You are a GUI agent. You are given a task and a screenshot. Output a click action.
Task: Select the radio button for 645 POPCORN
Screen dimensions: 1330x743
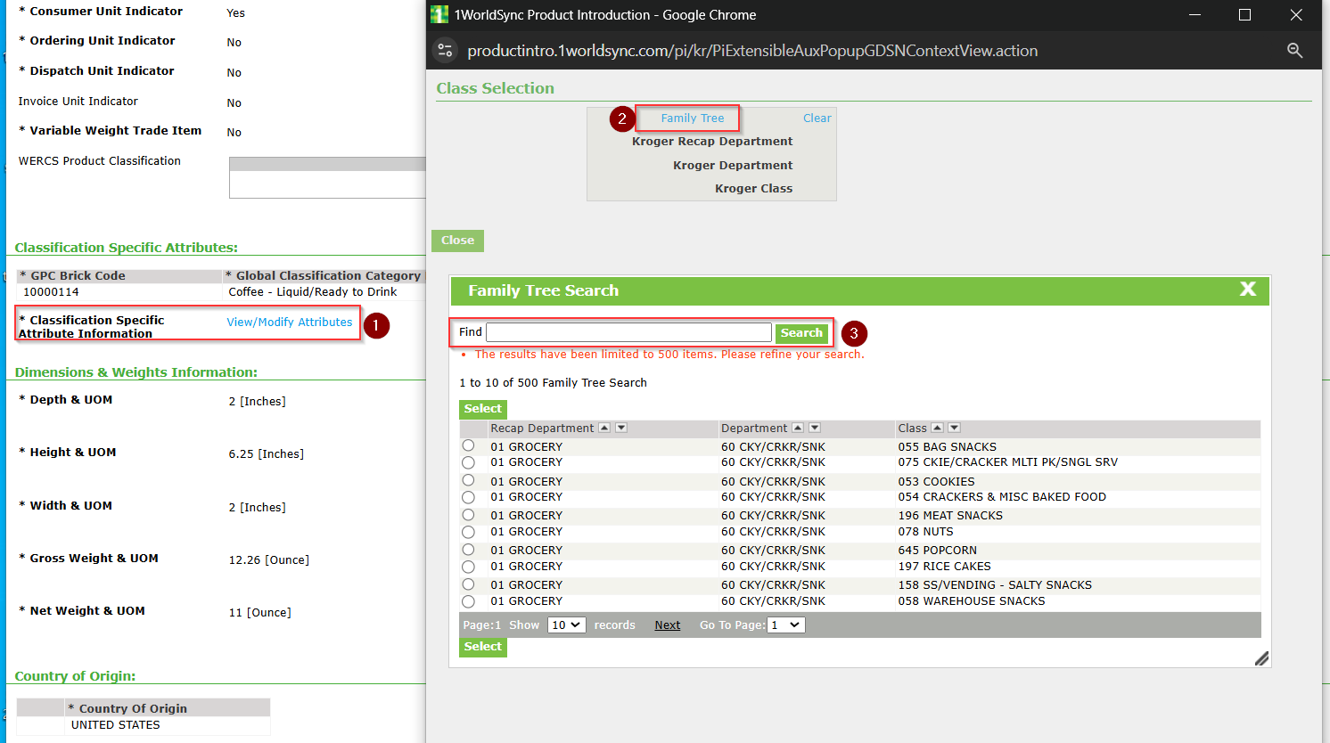pos(468,550)
